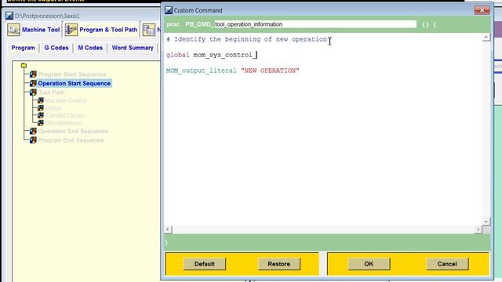Click the "NEW OPERATION" string literal
Viewport: 502px width, 282px height.
270,70
